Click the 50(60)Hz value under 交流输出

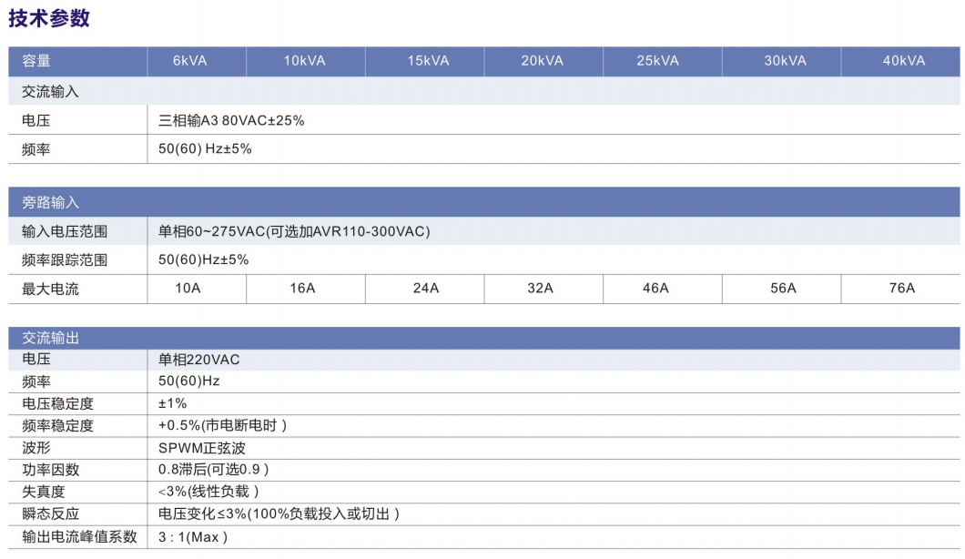coord(189,381)
